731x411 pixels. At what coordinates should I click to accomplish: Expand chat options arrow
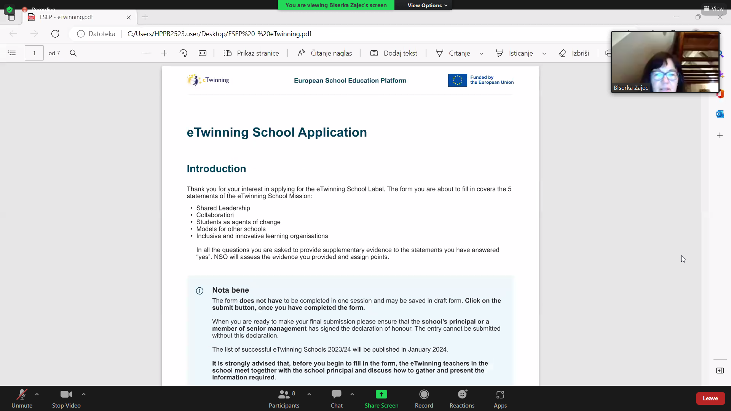coord(352,394)
